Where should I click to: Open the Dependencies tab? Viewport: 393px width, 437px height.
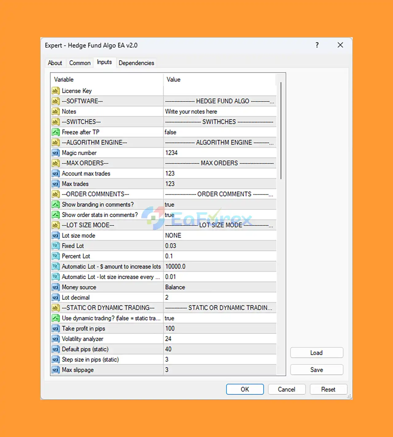coord(136,63)
